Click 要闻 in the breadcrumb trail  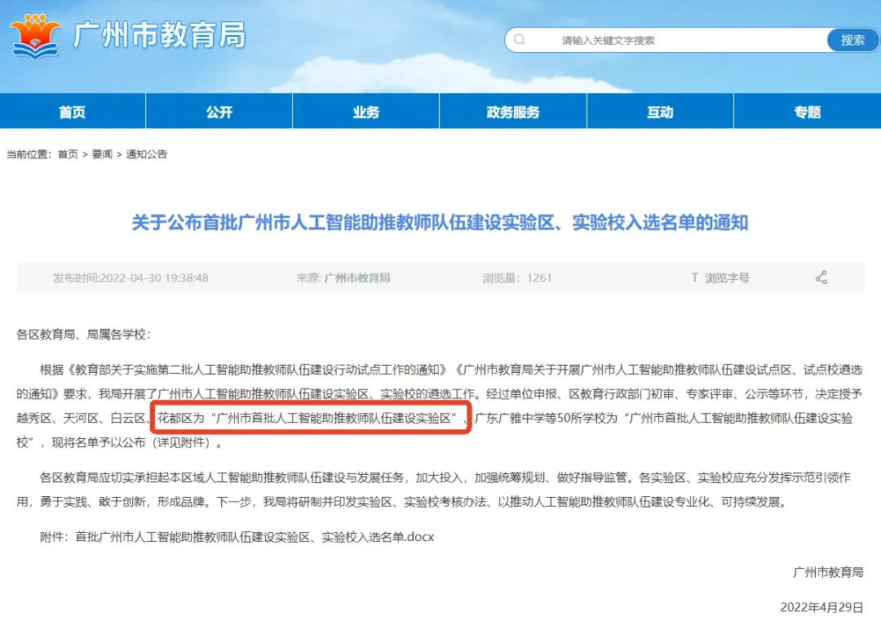102,154
